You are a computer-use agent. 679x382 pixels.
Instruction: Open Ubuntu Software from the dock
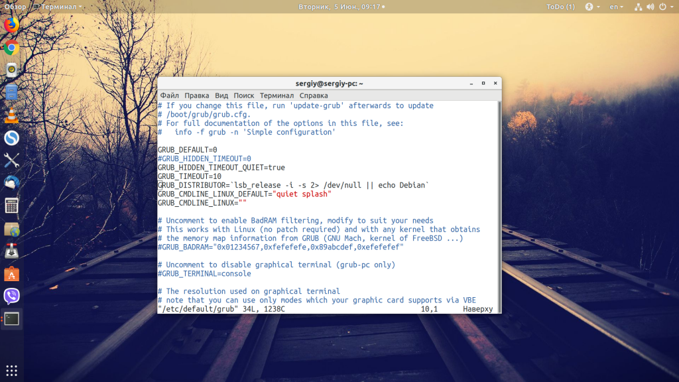click(x=10, y=273)
